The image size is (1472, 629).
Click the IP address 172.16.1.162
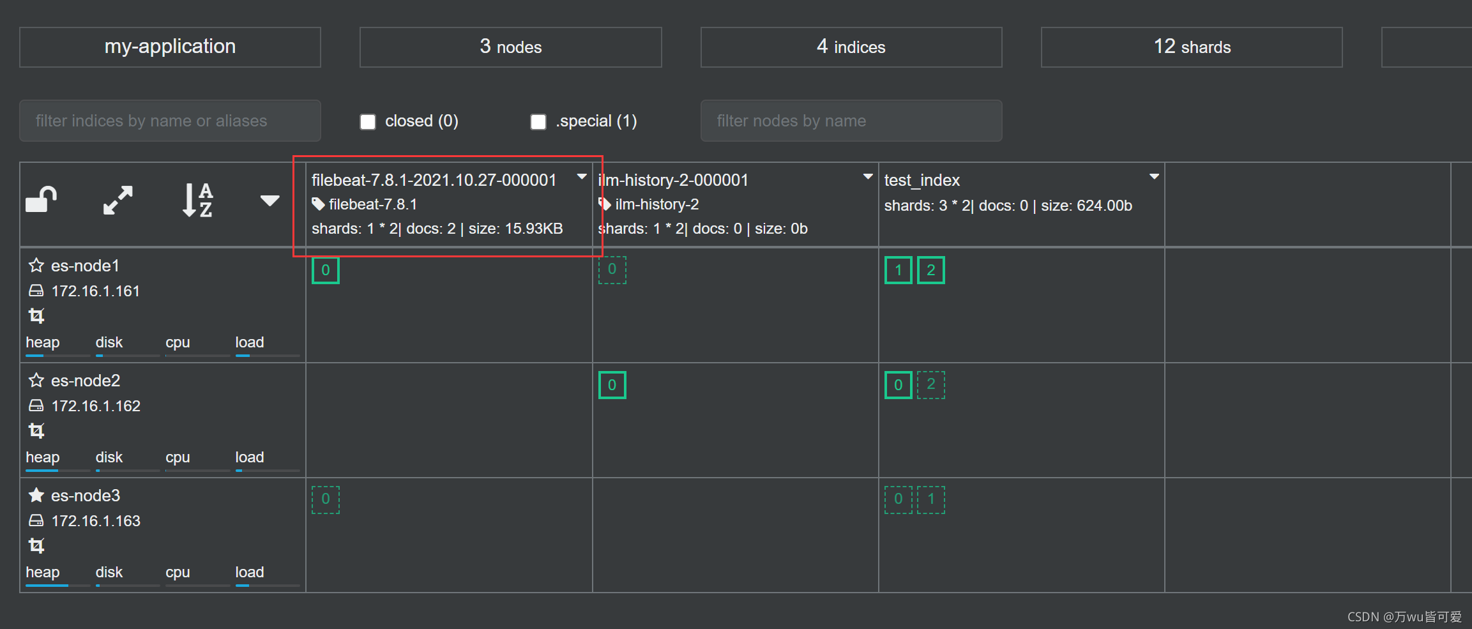(96, 406)
